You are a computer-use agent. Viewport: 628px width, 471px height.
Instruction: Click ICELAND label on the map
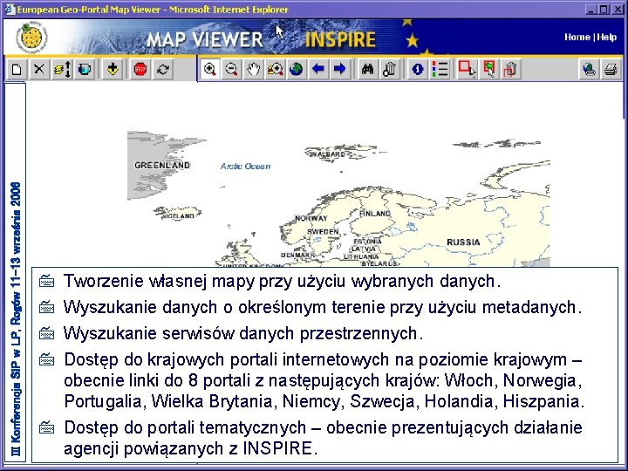(x=181, y=216)
